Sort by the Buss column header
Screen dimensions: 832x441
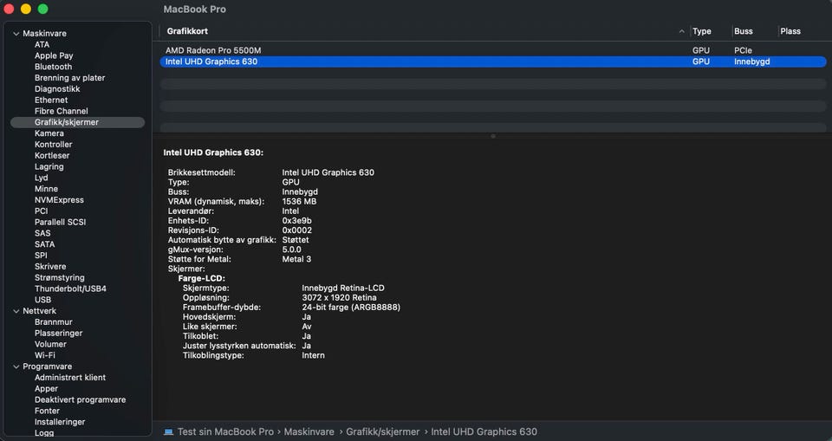point(744,31)
